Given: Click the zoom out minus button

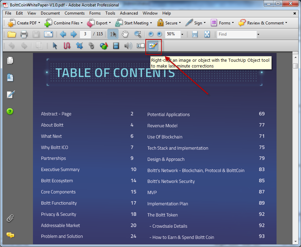Looking at the screenshot, I should pos(151,34).
